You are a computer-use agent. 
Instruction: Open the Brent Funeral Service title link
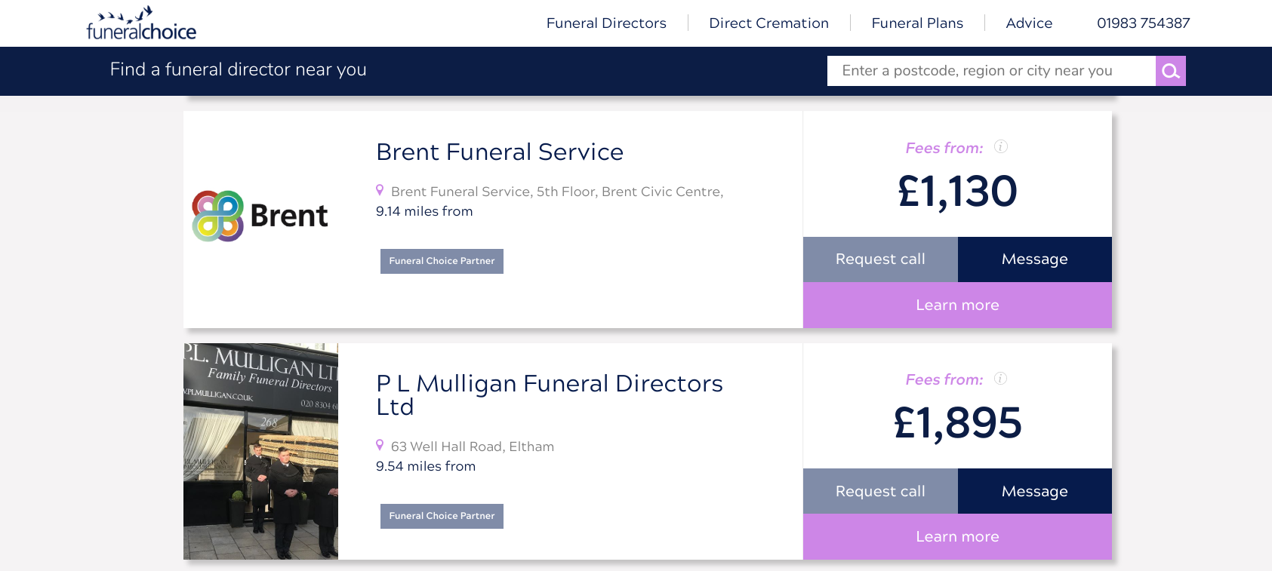(500, 152)
